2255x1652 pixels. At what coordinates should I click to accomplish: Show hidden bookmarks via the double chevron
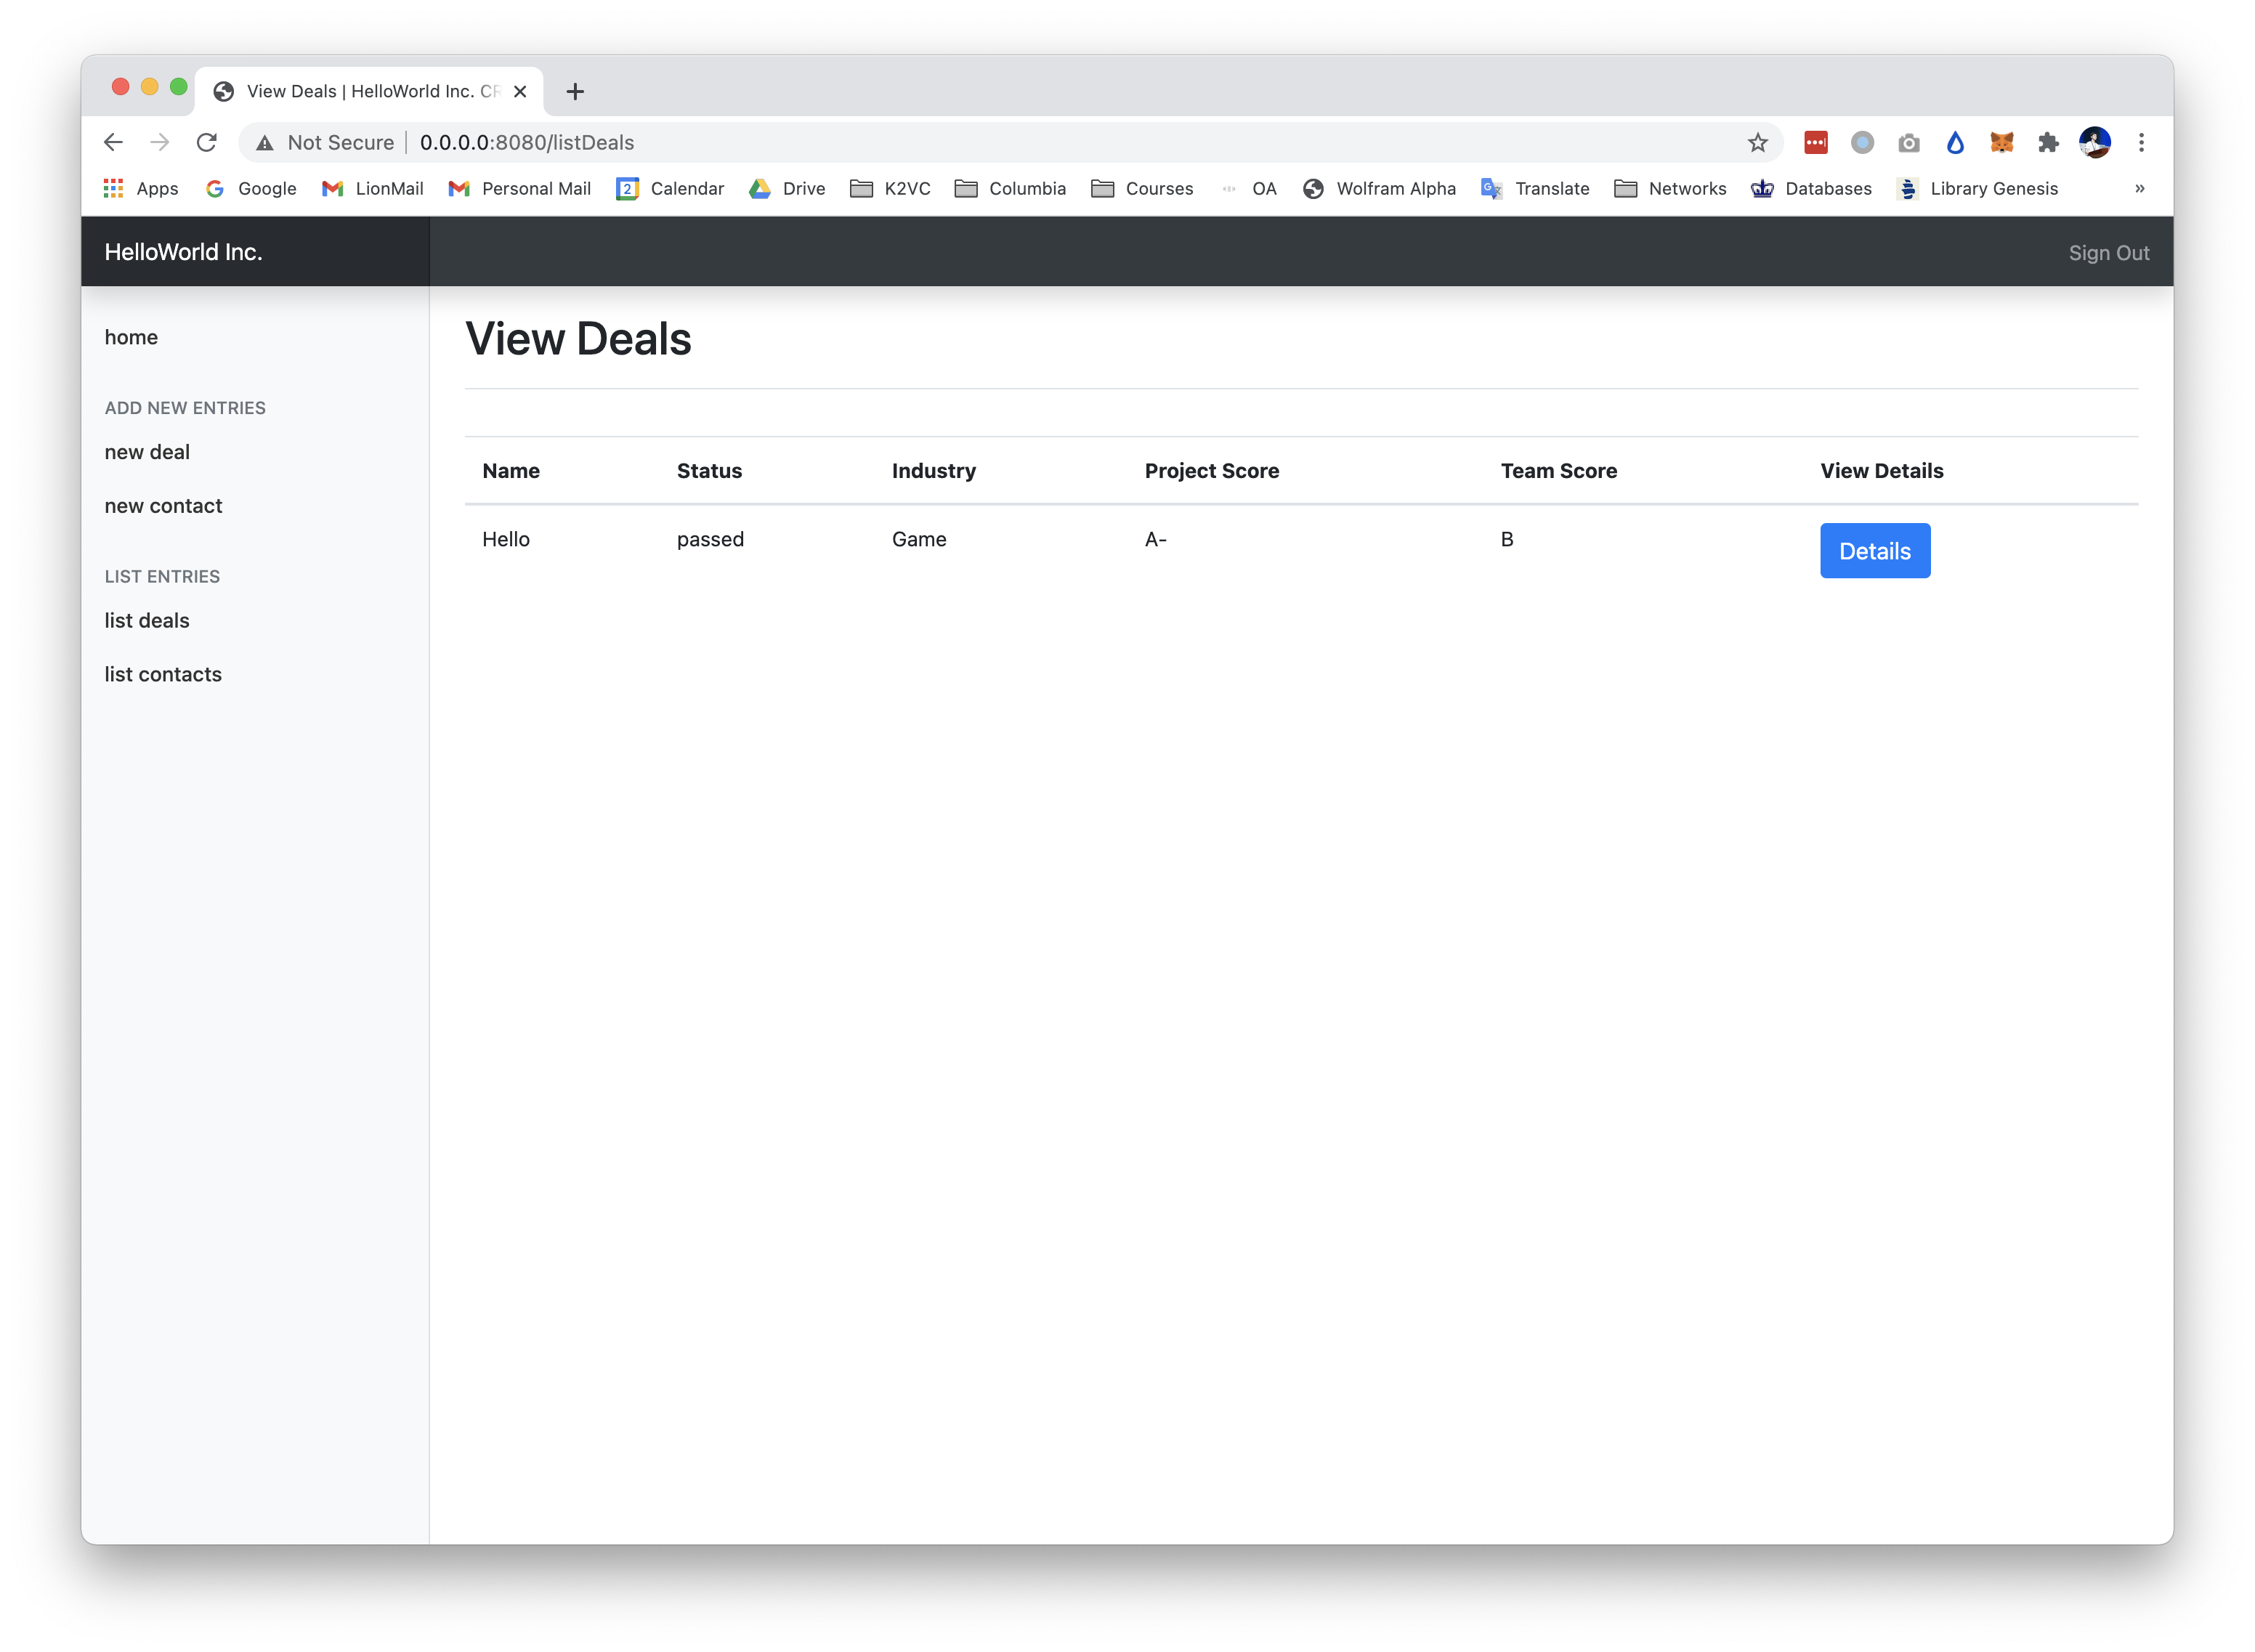tap(2139, 189)
